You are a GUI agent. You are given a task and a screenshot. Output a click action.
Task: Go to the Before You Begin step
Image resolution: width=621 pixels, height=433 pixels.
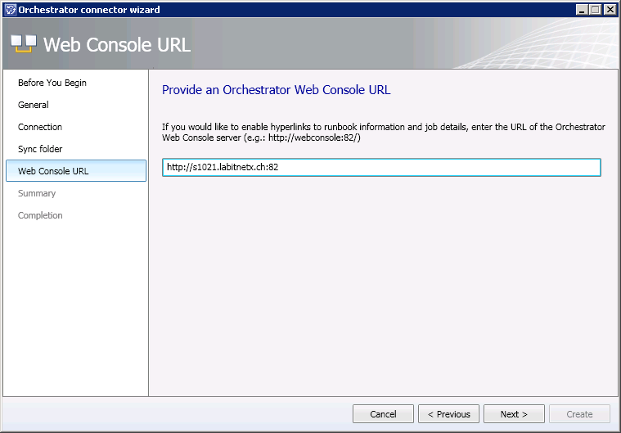52,83
